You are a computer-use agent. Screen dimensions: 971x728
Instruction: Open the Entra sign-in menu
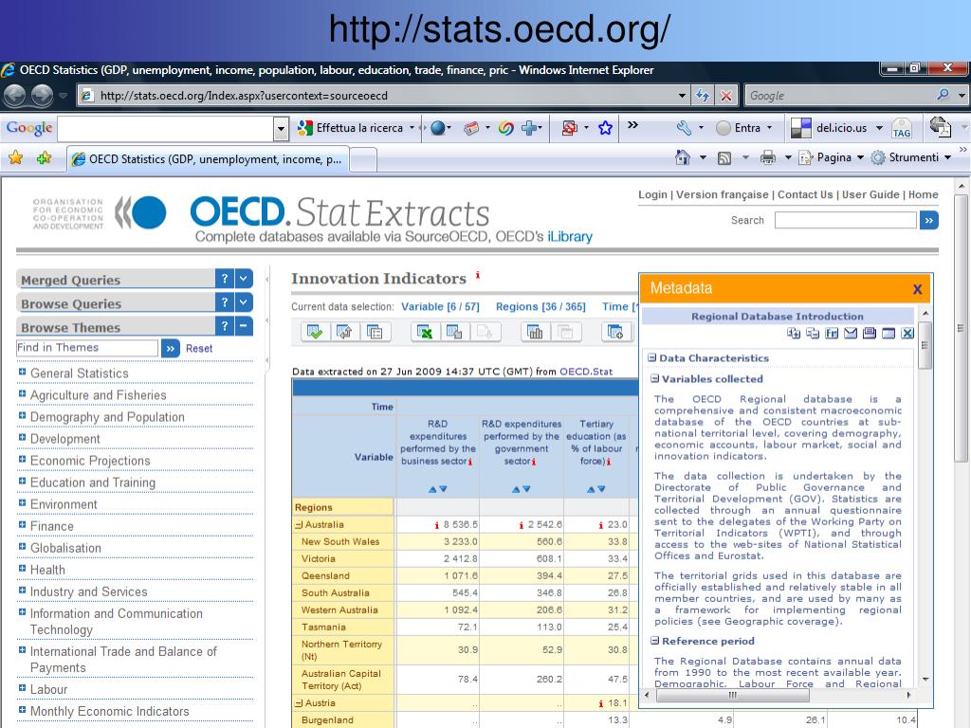(744, 128)
